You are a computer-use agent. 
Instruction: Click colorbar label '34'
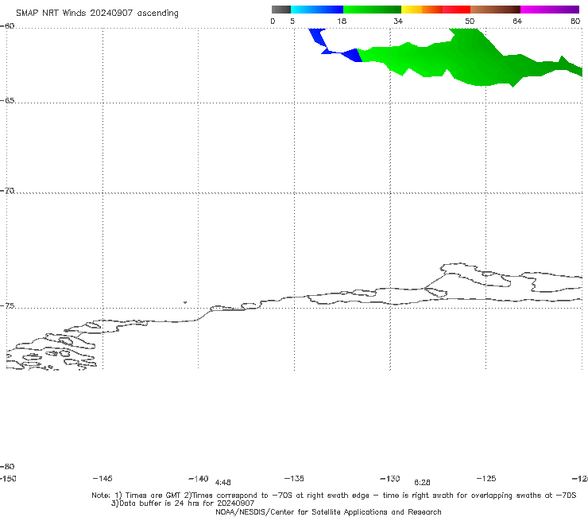point(398,21)
